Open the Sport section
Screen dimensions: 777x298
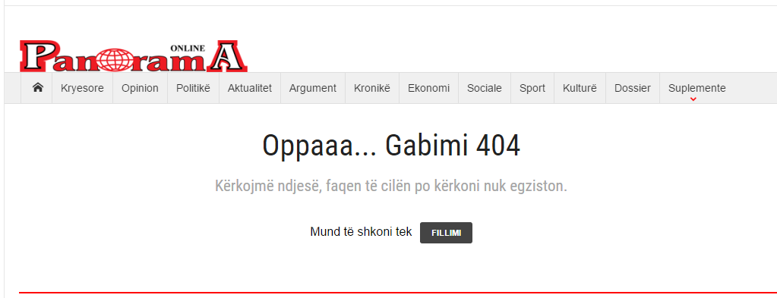(532, 88)
